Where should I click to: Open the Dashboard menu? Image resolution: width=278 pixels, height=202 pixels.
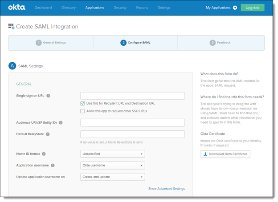click(43, 8)
